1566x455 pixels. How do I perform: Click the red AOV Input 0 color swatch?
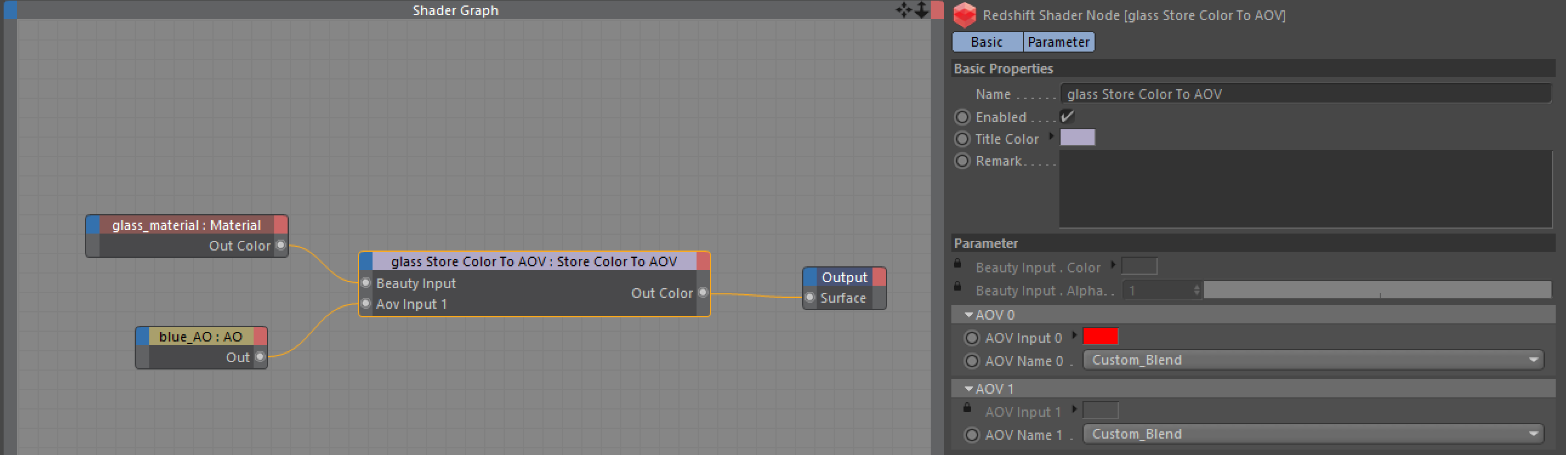click(1101, 336)
